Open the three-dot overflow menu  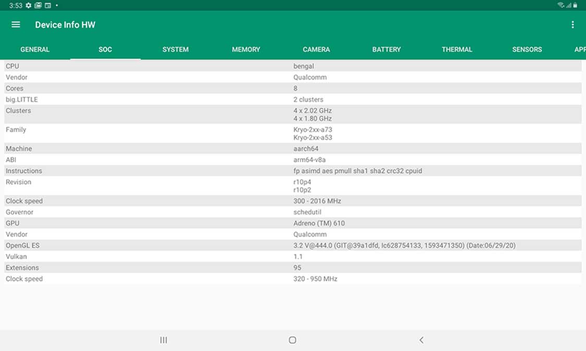click(x=572, y=24)
